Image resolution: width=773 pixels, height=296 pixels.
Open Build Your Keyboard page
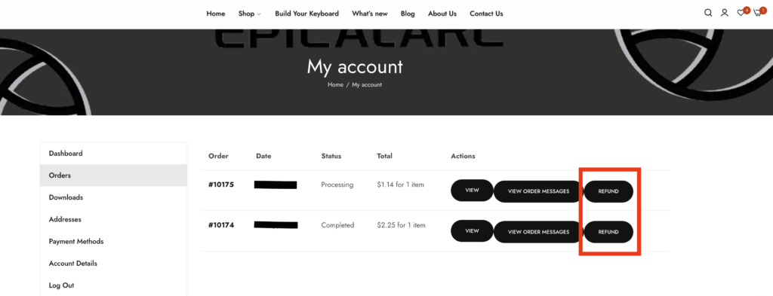click(x=306, y=14)
